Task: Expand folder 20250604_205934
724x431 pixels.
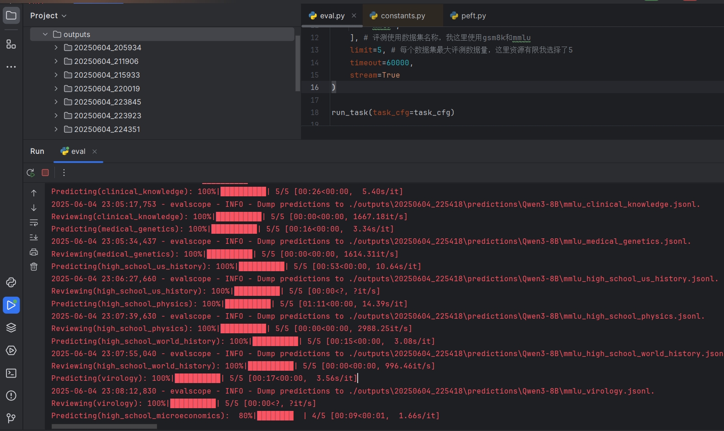Action: click(56, 47)
